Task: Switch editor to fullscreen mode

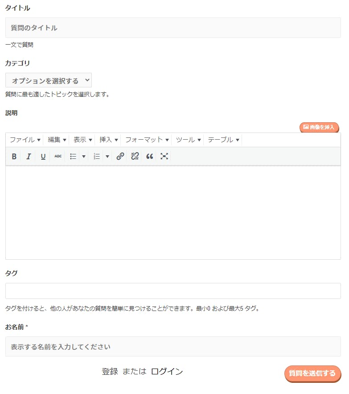Action: click(x=164, y=157)
